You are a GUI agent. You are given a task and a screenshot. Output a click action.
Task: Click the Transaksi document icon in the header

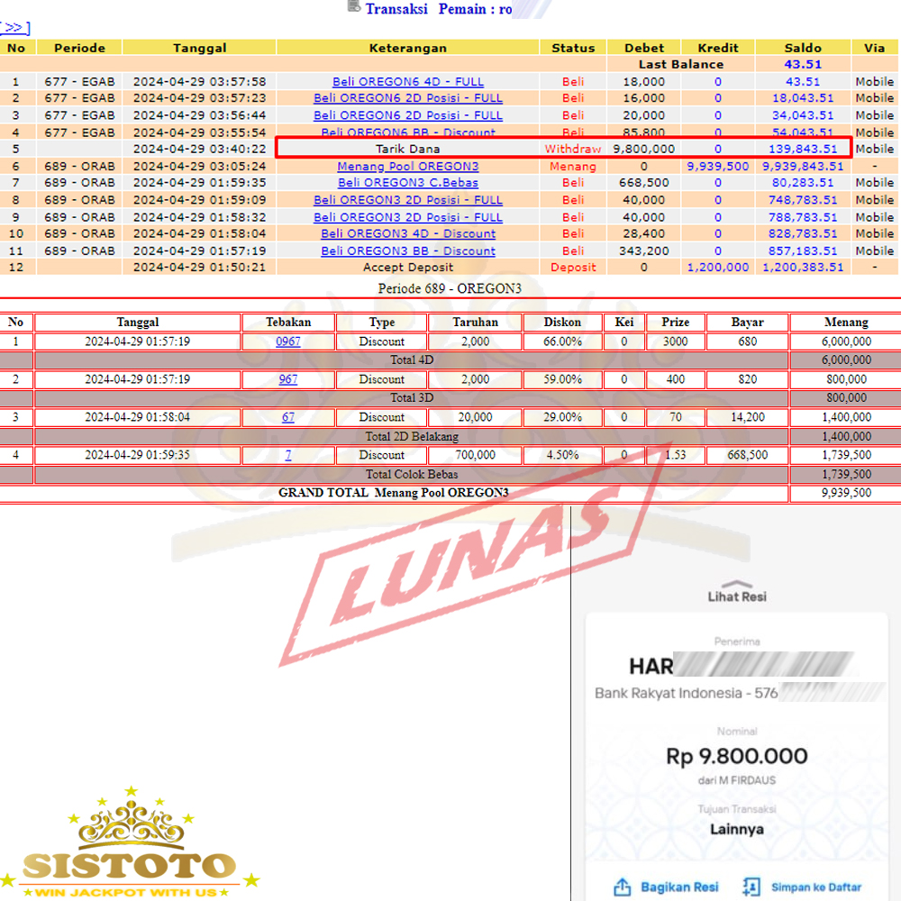click(x=353, y=7)
